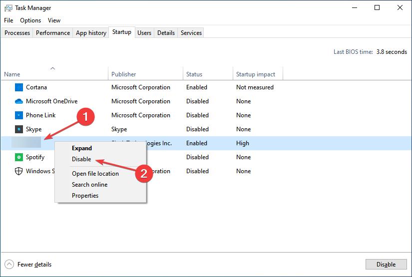The width and height of the screenshot is (412, 277).
Task: Pick Search online from context menu
Action: 89,185
